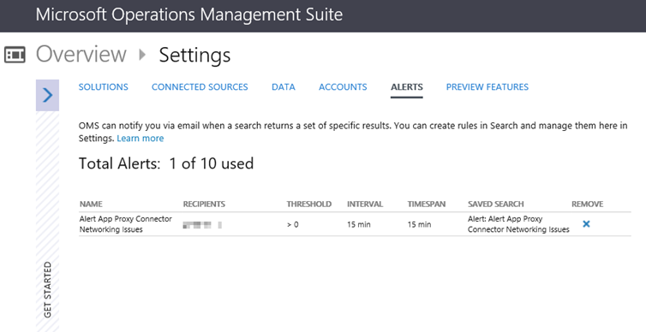Image resolution: width=646 pixels, height=332 pixels.
Task: Go to the Accounts tab
Action: (343, 86)
